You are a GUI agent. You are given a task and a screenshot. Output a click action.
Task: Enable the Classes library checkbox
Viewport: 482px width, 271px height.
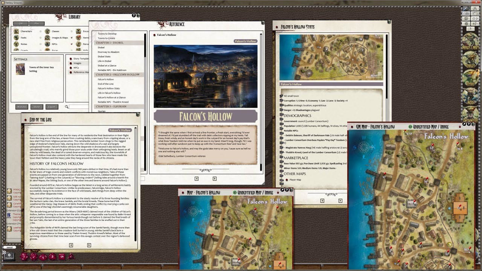72,31
